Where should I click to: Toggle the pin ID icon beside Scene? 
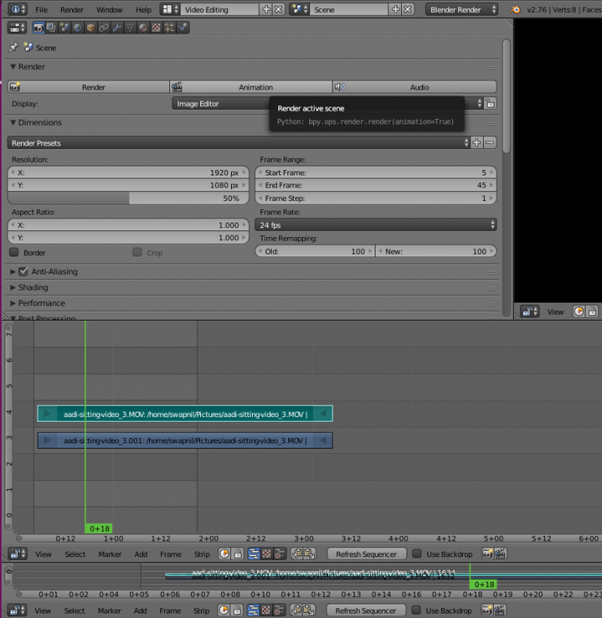point(14,48)
